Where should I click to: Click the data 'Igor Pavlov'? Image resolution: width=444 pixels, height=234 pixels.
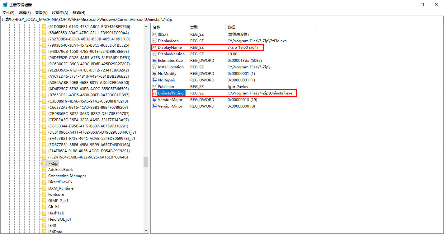[238, 86]
